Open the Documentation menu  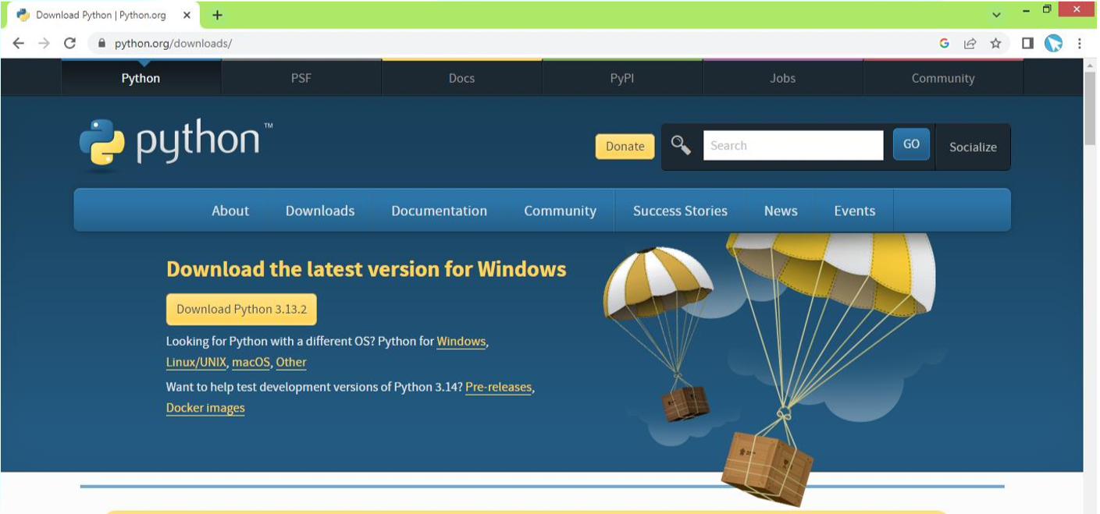(439, 211)
